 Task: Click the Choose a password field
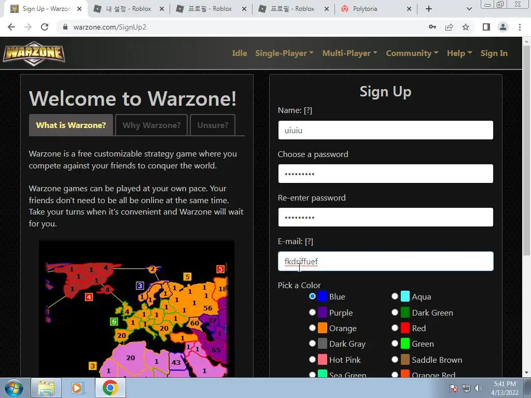(x=386, y=174)
